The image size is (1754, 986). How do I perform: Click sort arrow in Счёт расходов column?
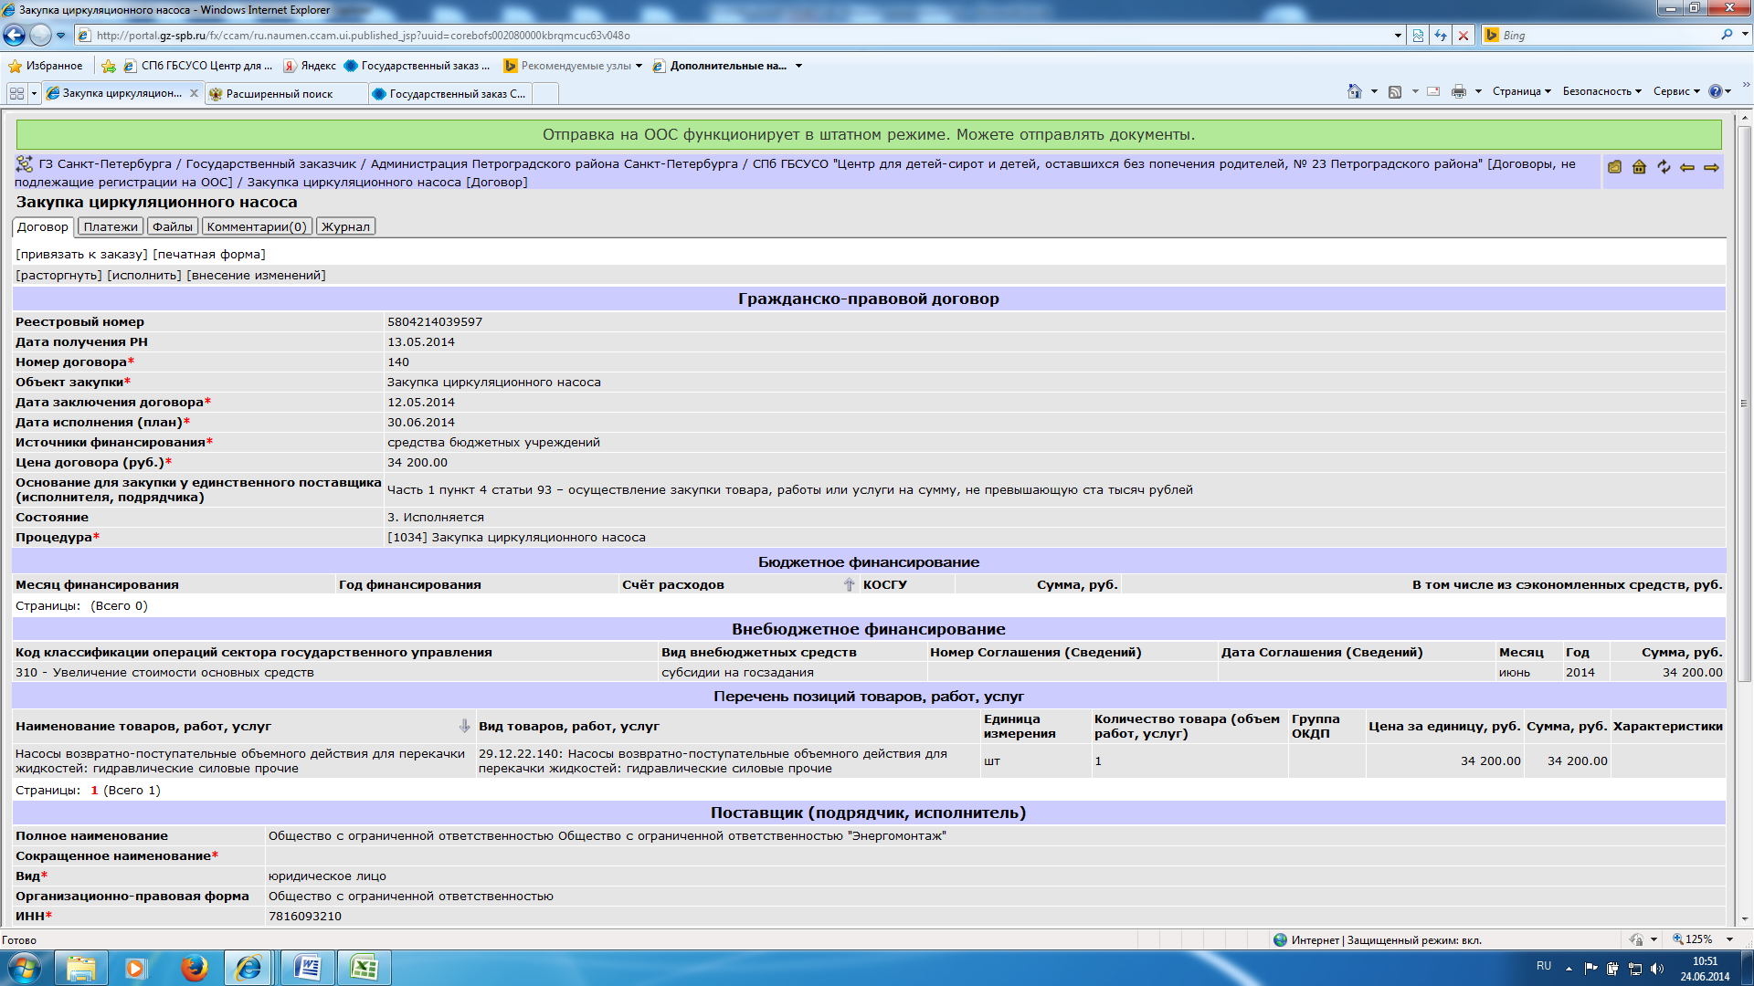(849, 585)
